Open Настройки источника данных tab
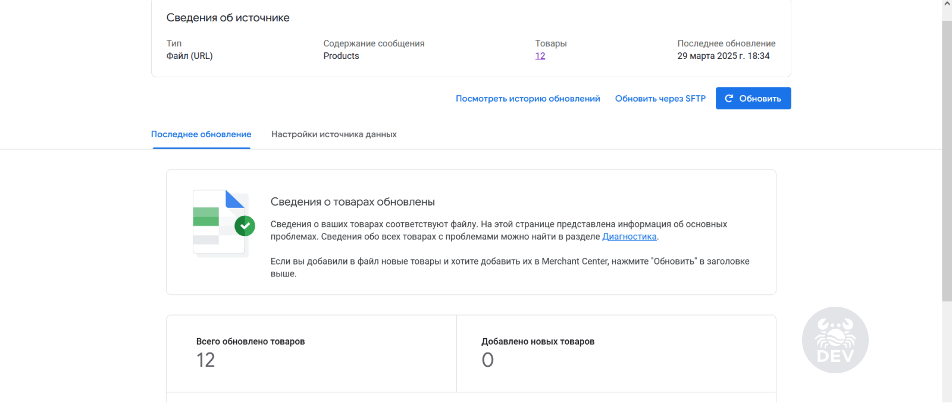 [334, 134]
